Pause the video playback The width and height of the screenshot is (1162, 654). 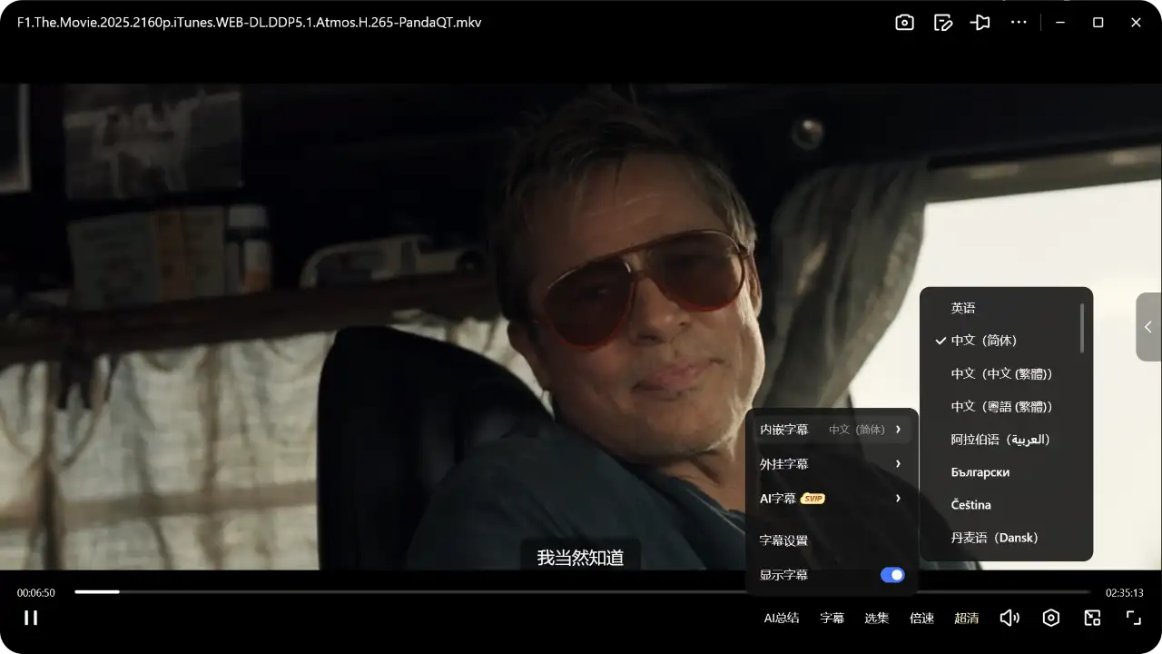click(31, 618)
